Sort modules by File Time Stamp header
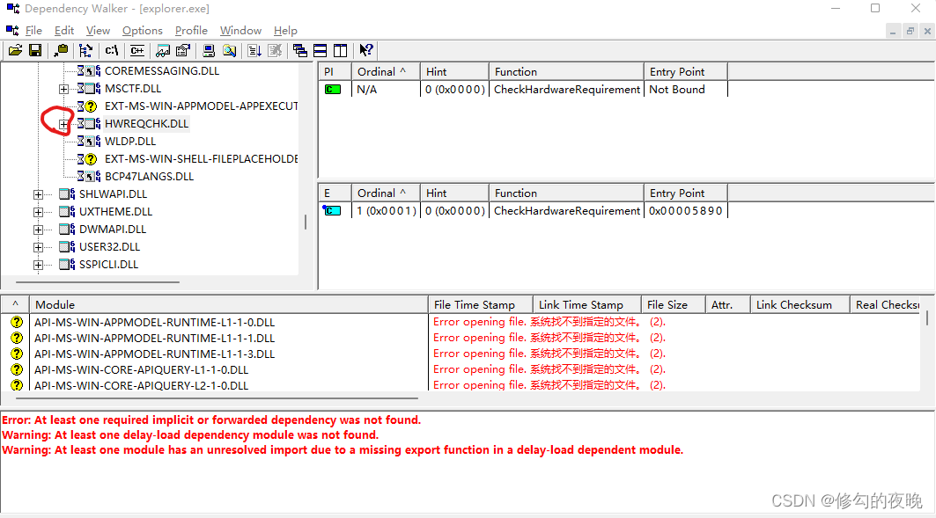Image resolution: width=936 pixels, height=518 pixels. 480,304
